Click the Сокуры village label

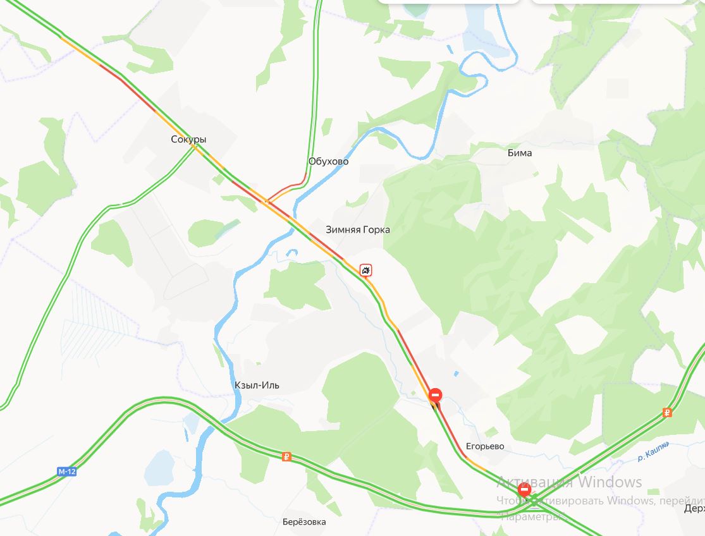coord(188,139)
